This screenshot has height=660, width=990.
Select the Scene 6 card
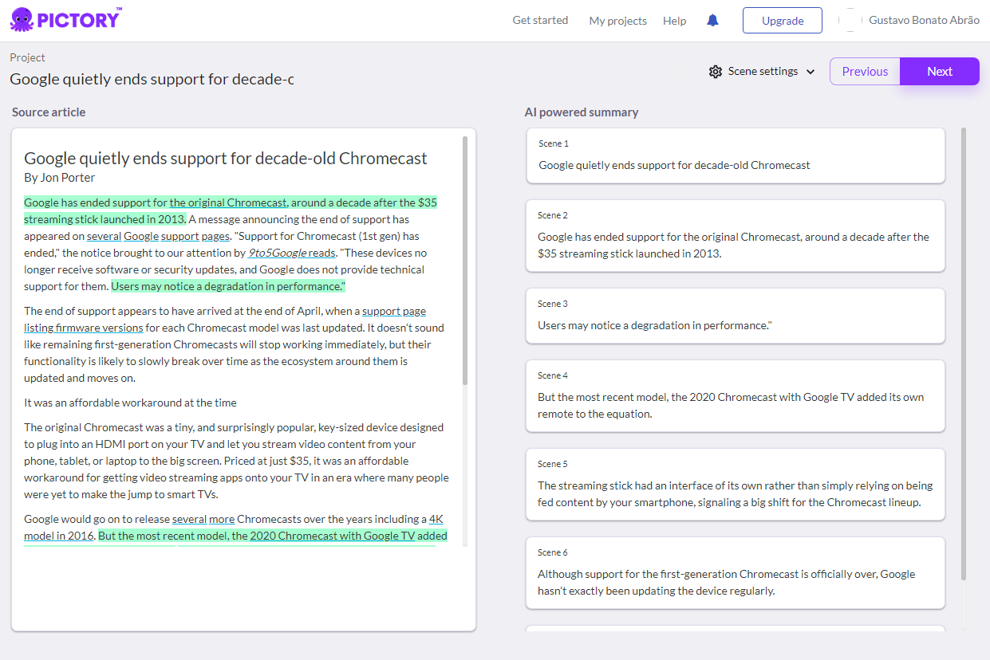[736, 572]
